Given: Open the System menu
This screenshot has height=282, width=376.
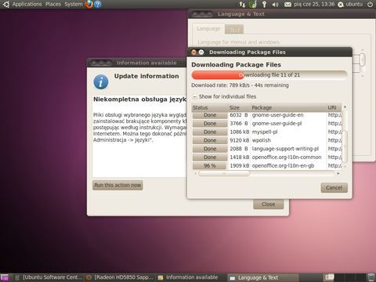Looking at the screenshot, I should point(74,4).
